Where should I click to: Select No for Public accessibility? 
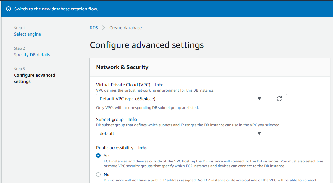click(x=98, y=174)
